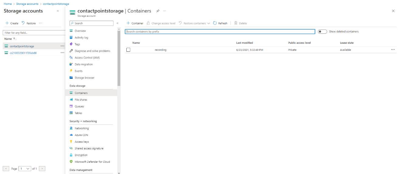400x174 pixels.
Task: Click the Containers icon in sidebar
Action: coord(71,93)
